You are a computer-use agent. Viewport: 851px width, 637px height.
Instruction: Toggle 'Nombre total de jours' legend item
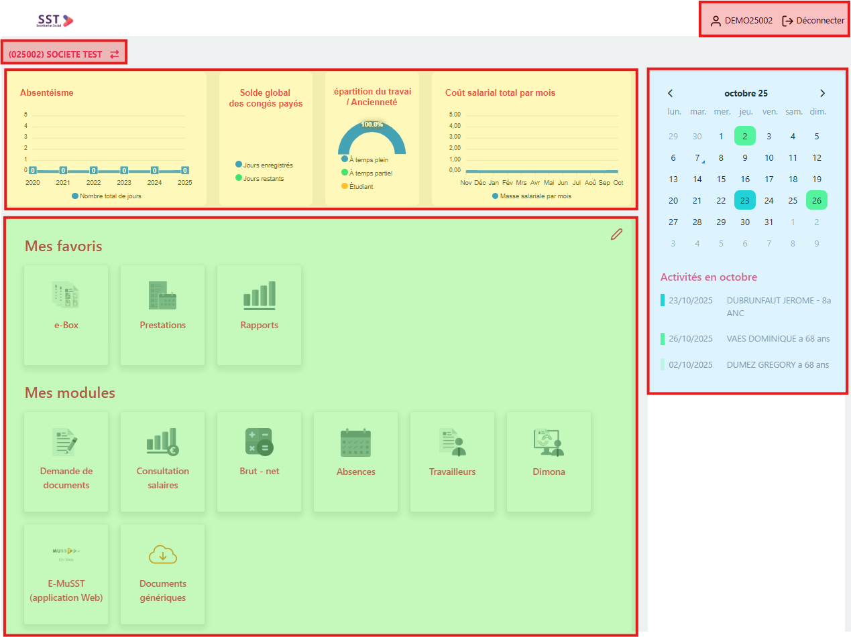(106, 196)
